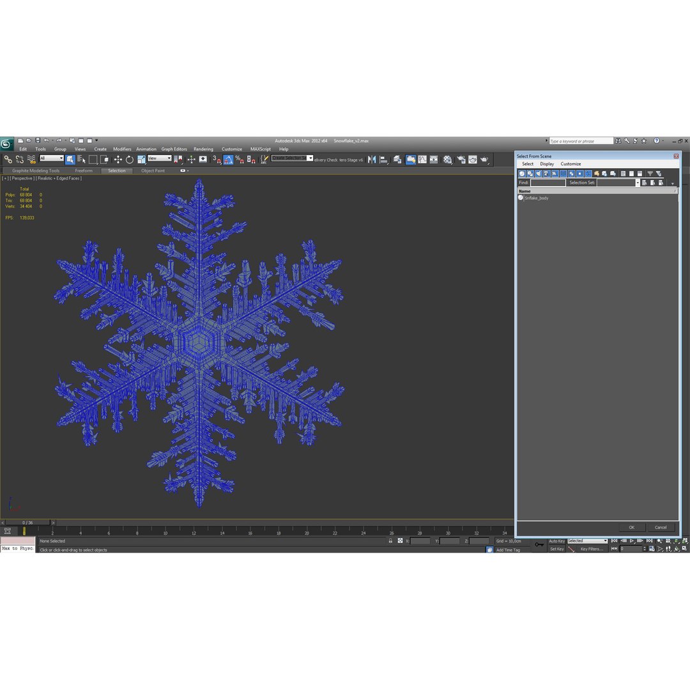The image size is (690, 690).
Task: Activate the Select Object tool
Action: [x=70, y=159]
